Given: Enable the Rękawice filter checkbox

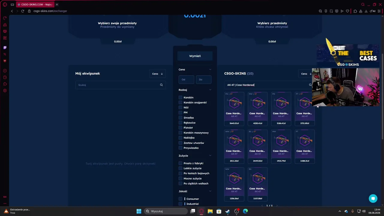Looking at the screenshot, I should coord(180,123).
